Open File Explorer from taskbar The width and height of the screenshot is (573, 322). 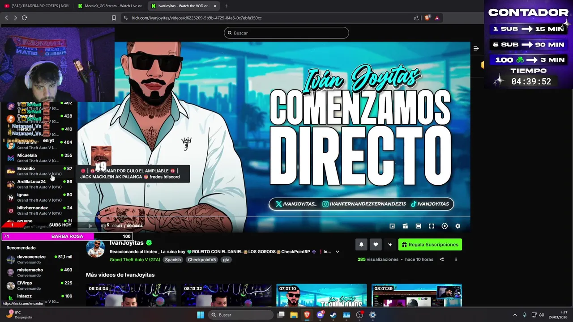[294, 315]
